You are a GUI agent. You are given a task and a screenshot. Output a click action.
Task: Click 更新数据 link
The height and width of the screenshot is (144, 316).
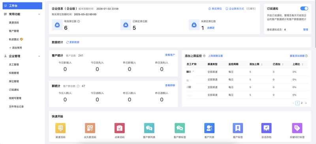click(74, 42)
